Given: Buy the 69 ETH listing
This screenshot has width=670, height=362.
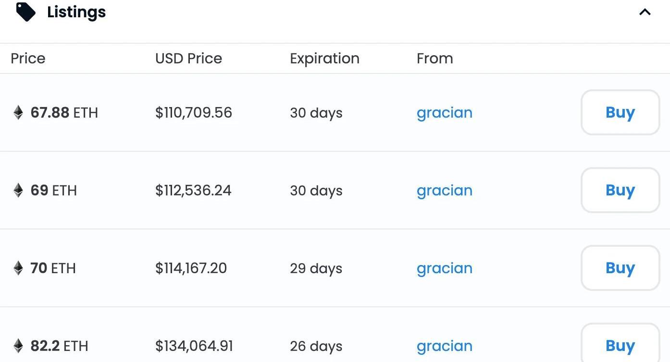Looking at the screenshot, I should point(620,191).
